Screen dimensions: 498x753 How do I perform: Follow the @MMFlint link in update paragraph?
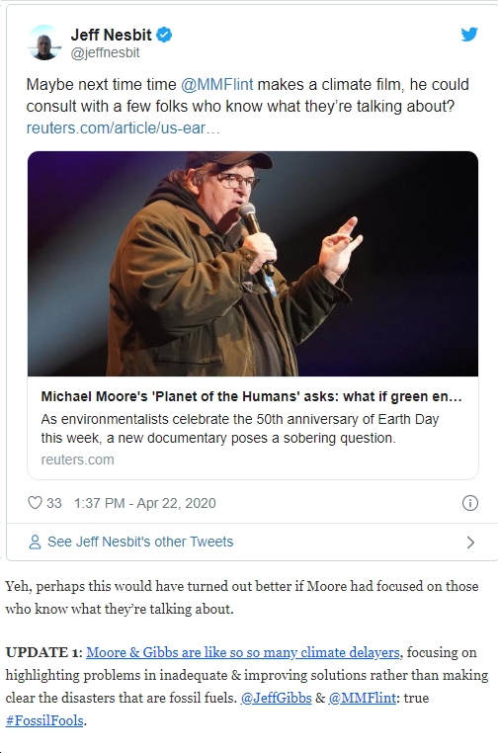click(363, 698)
